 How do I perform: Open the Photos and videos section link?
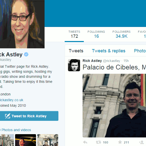click(16, 130)
